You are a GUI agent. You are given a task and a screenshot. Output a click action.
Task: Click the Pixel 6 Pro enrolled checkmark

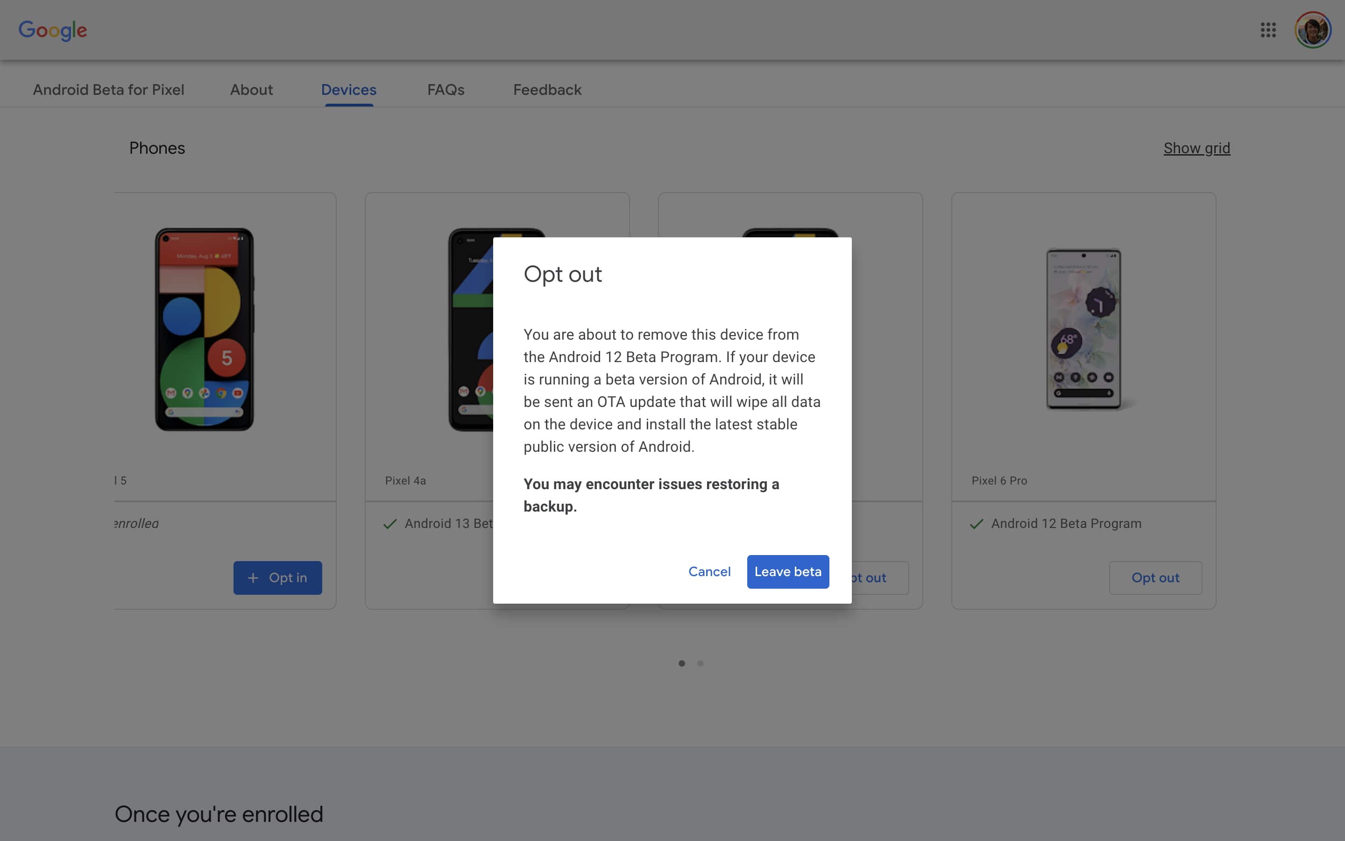click(977, 524)
